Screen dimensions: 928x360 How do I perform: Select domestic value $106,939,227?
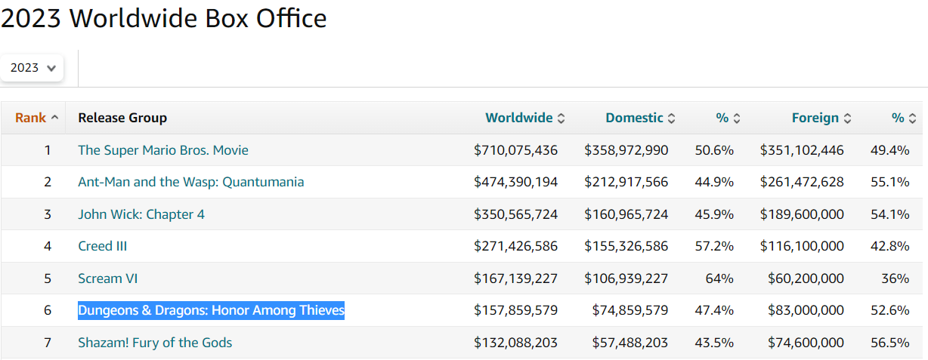[x=626, y=278]
